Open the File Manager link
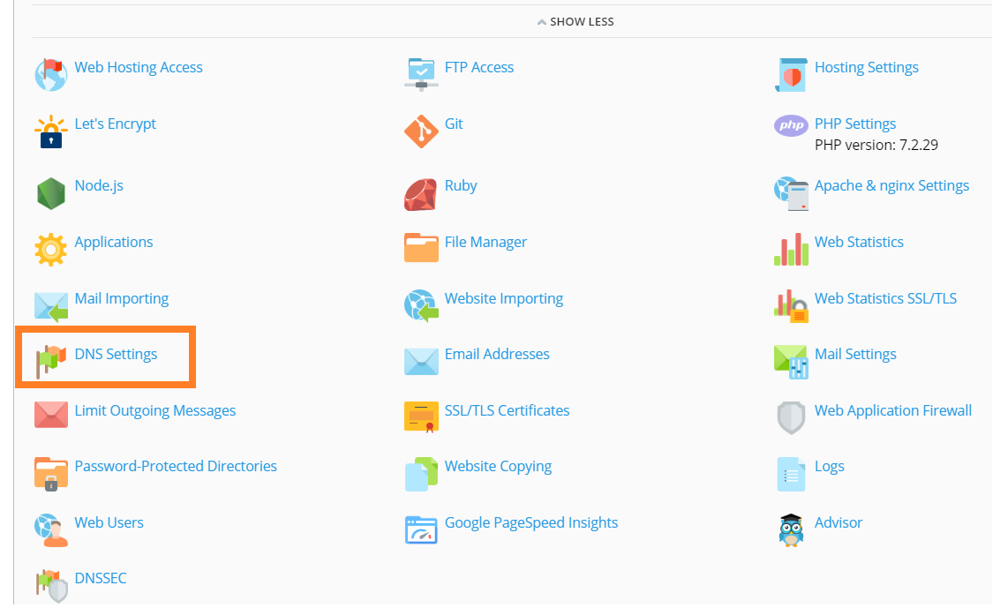This screenshot has height=608, width=993. pos(485,242)
